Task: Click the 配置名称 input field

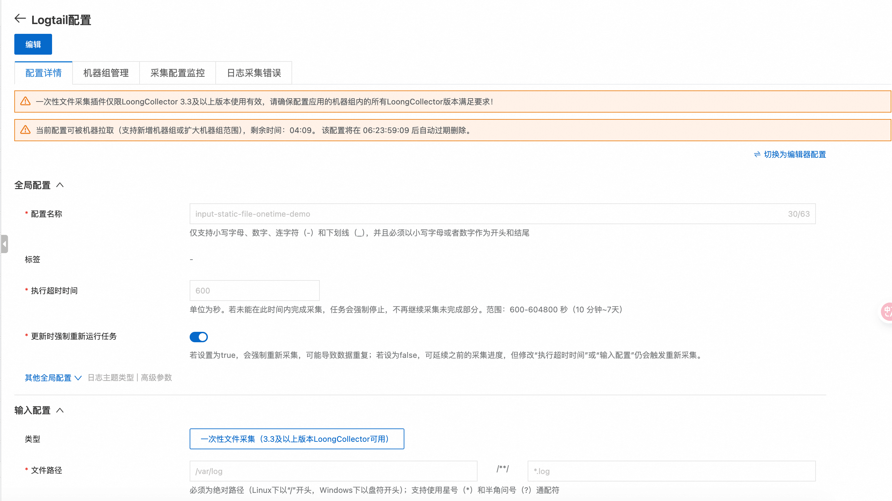Action: [485, 214]
